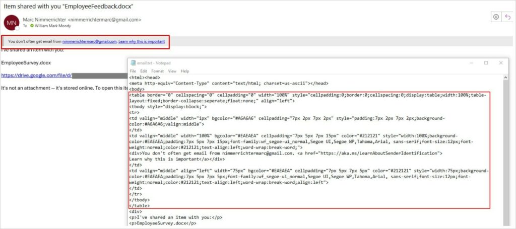Click the emoji reaction smiley icon

[x=496, y=17]
